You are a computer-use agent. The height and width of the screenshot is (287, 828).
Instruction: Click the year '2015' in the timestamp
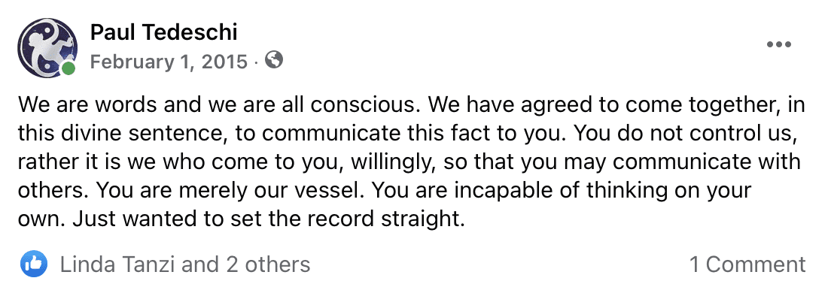pyautogui.click(x=224, y=62)
